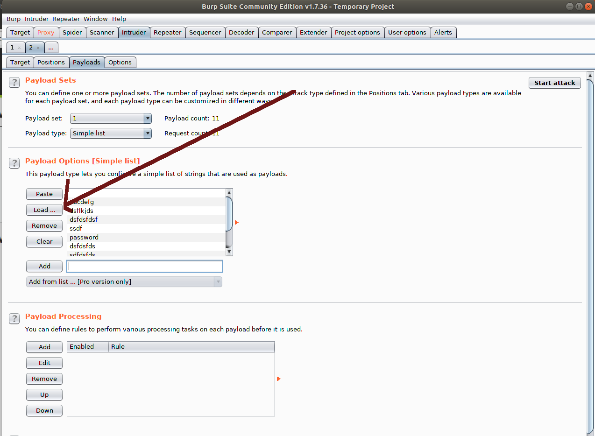Open the Options sub-tab

tap(120, 63)
